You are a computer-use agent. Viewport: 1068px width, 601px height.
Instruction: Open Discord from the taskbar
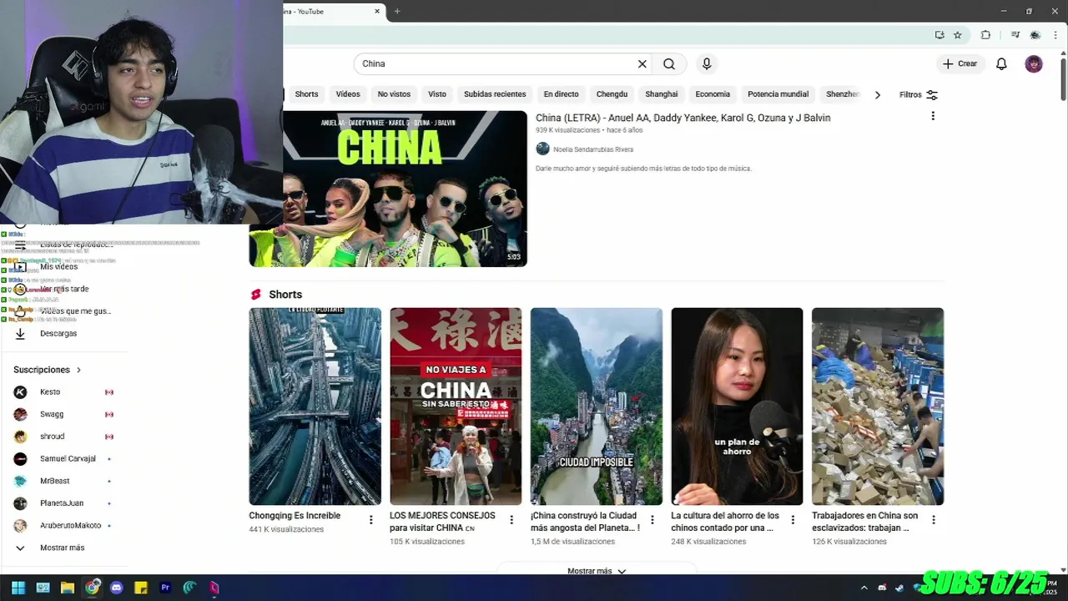click(116, 588)
